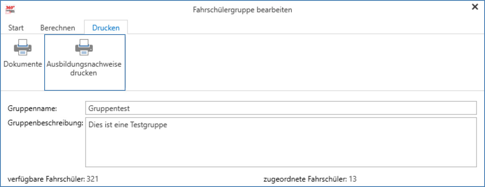Place the cursor after Dies ist eine Testgruppe
The height and width of the screenshot is (187, 485).
(x=168, y=125)
